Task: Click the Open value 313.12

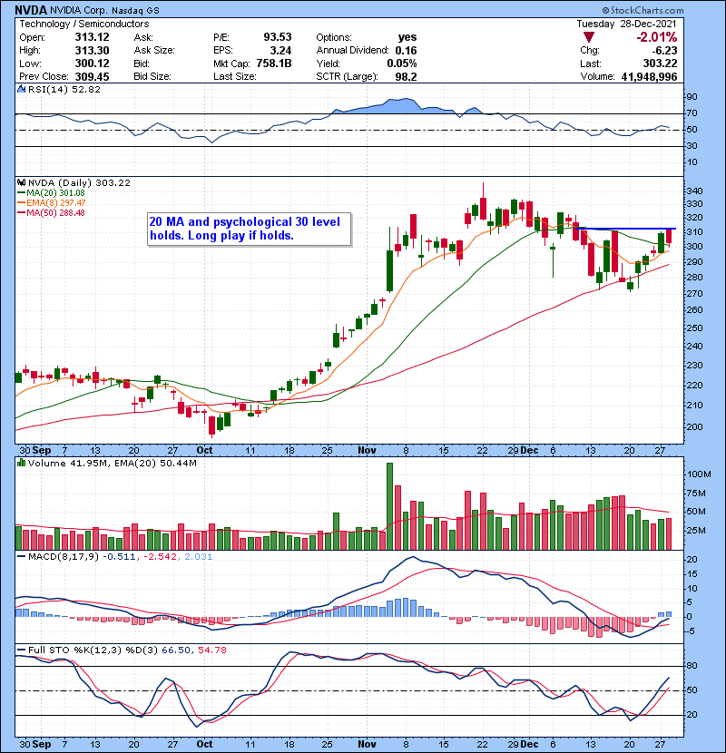Action: point(92,37)
